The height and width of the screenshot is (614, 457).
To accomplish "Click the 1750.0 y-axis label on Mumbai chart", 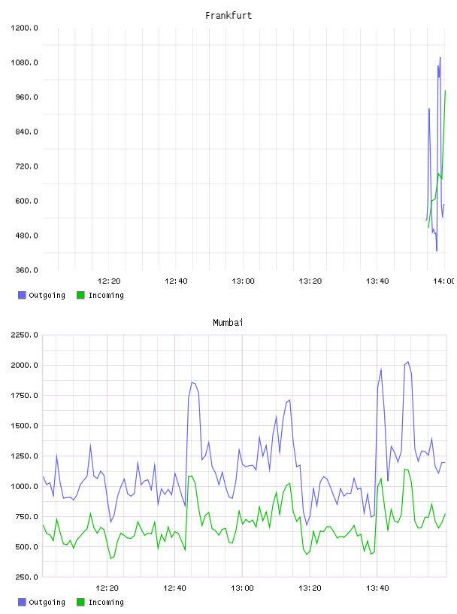I will (x=24, y=396).
